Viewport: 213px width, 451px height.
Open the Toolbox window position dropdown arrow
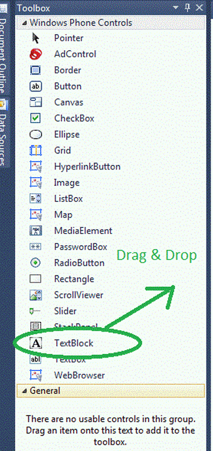point(176,8)
